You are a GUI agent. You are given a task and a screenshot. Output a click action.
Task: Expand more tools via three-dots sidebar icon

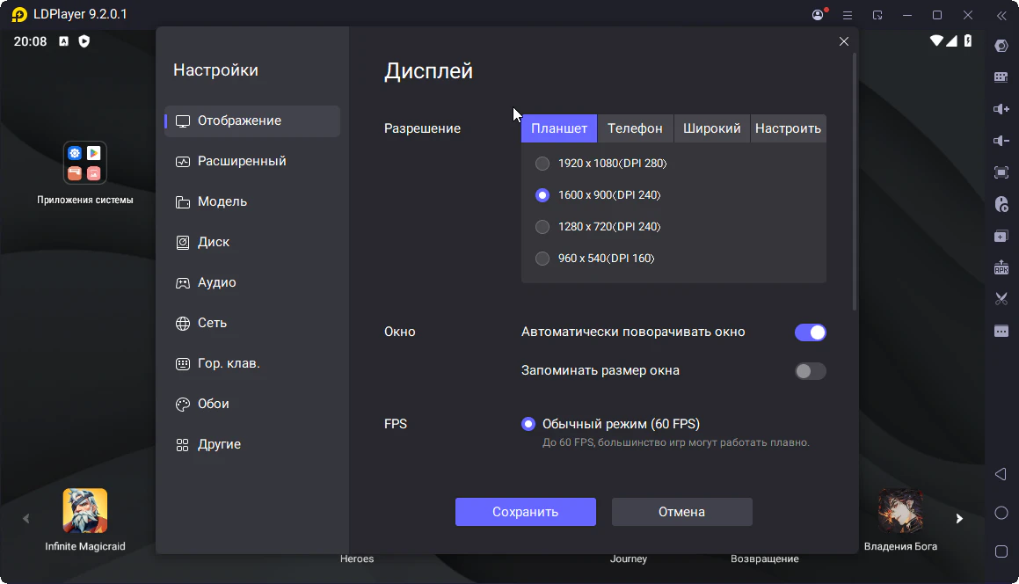point(1001,331)
